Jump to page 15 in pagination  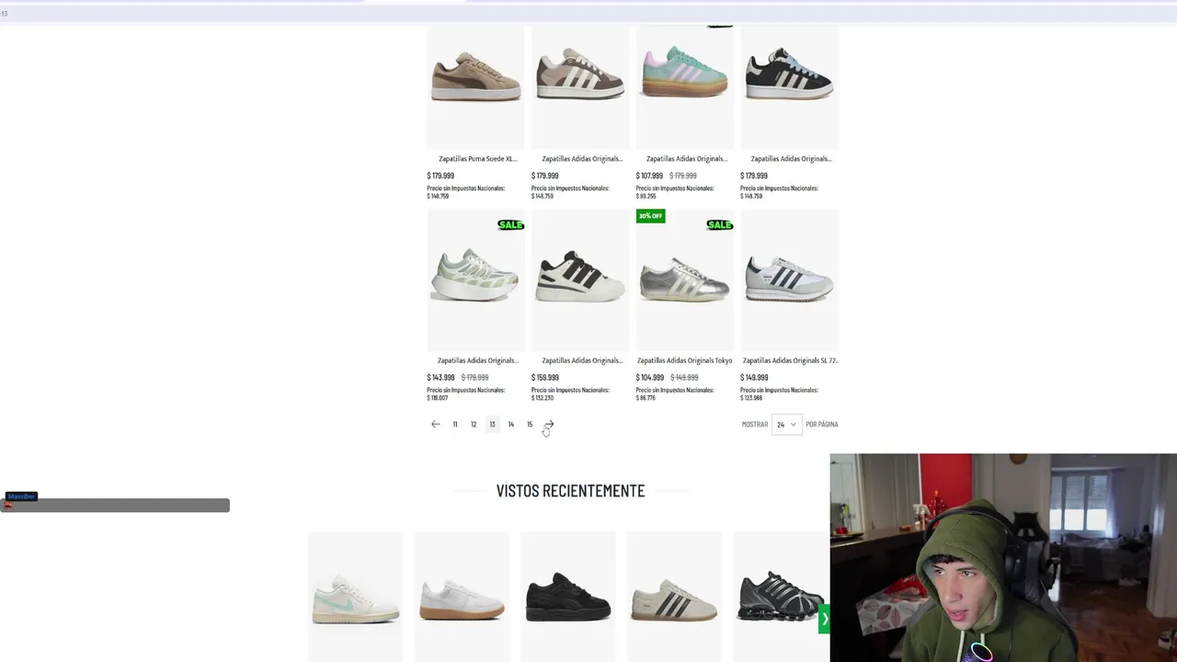(x=530, y=424)
